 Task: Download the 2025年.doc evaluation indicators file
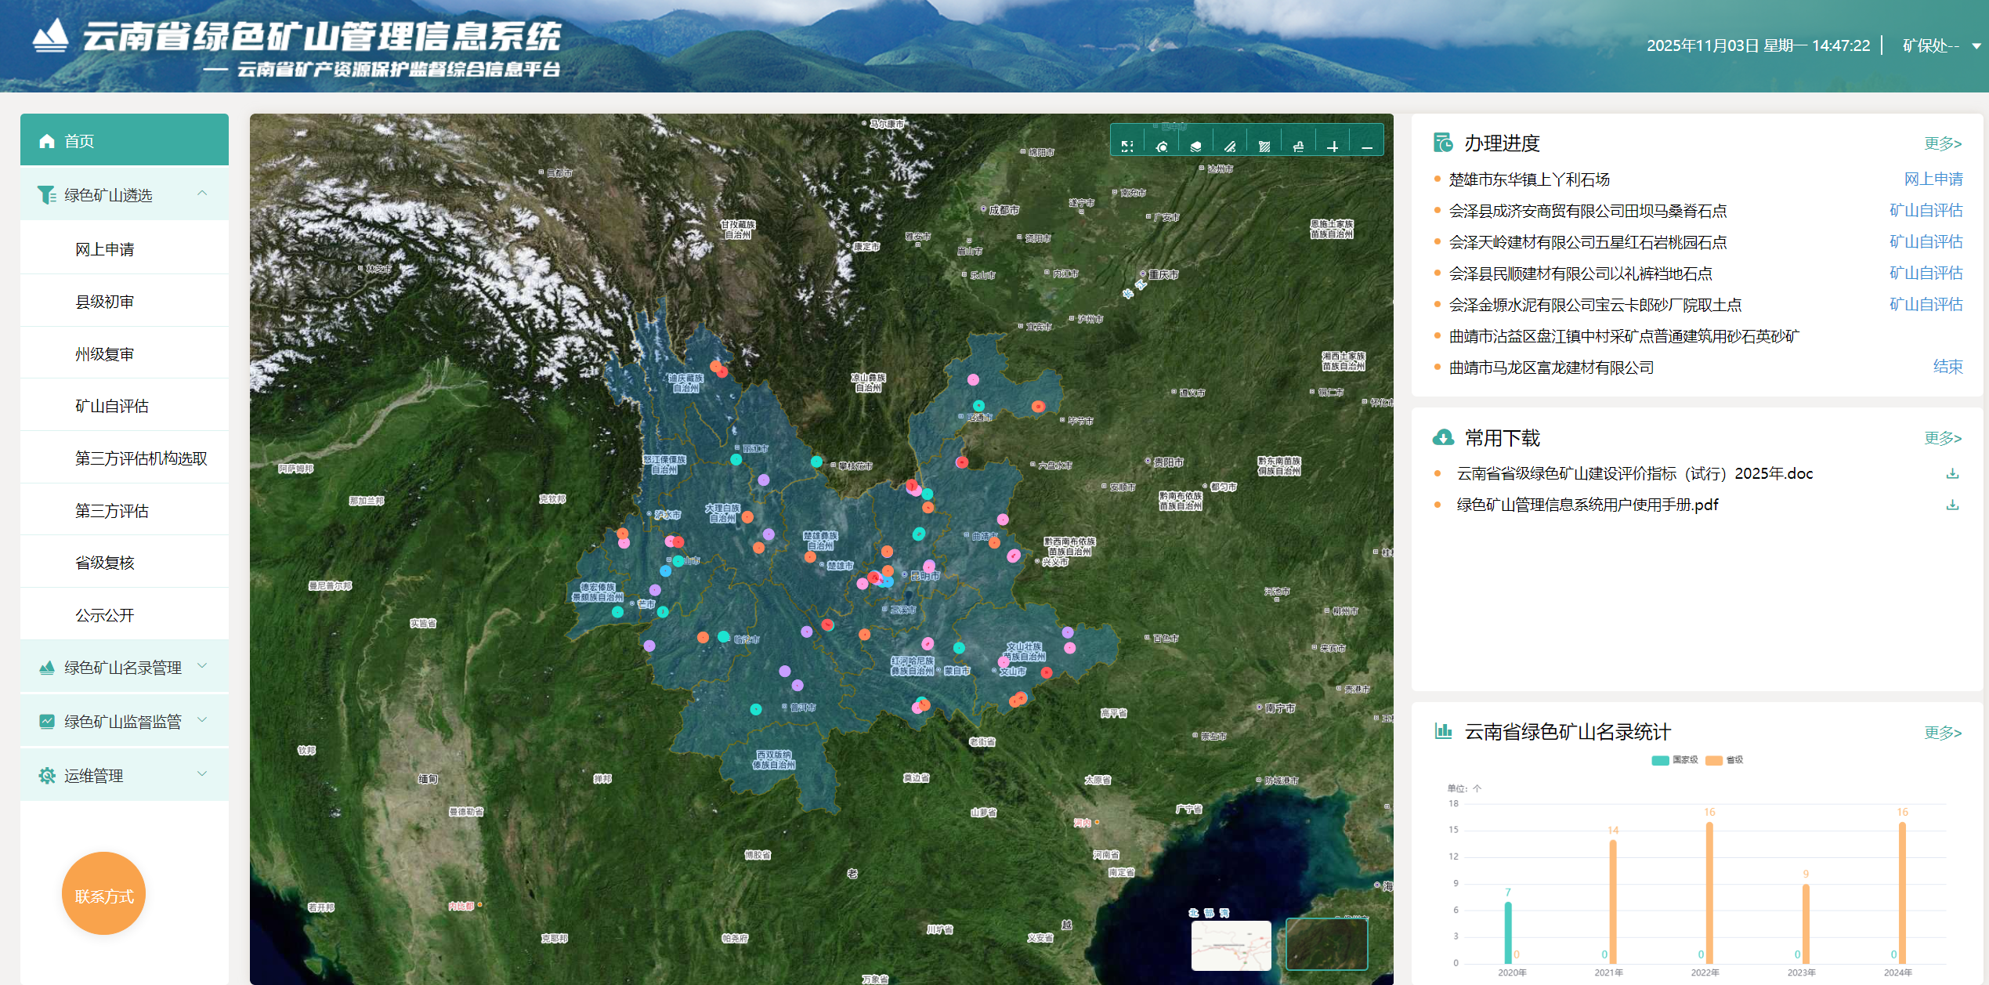point(1952,474)
